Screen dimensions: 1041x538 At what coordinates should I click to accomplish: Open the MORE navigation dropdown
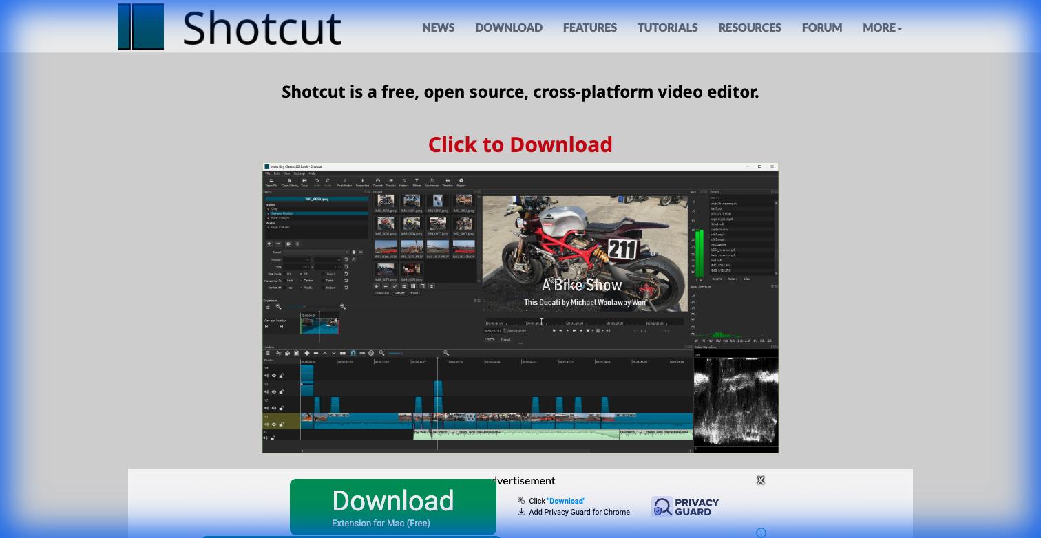881,28
